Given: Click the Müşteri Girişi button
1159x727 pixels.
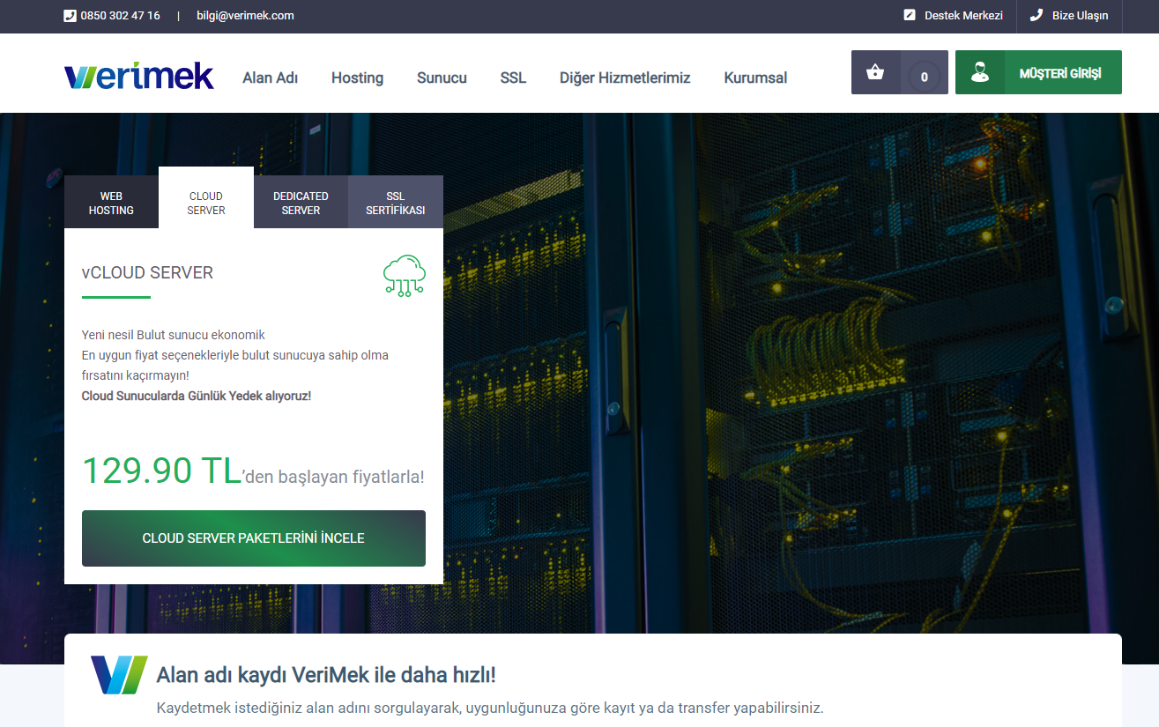Looking at the screenshot, I should (1038, 72).
